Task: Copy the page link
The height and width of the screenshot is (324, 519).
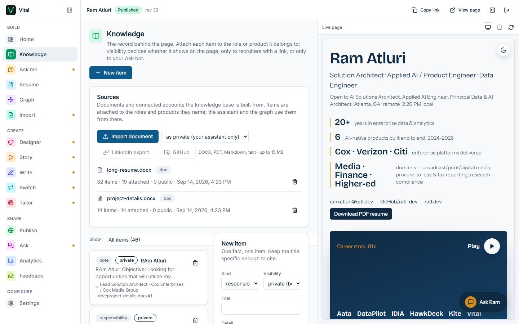Action: (x=426, y=10)
